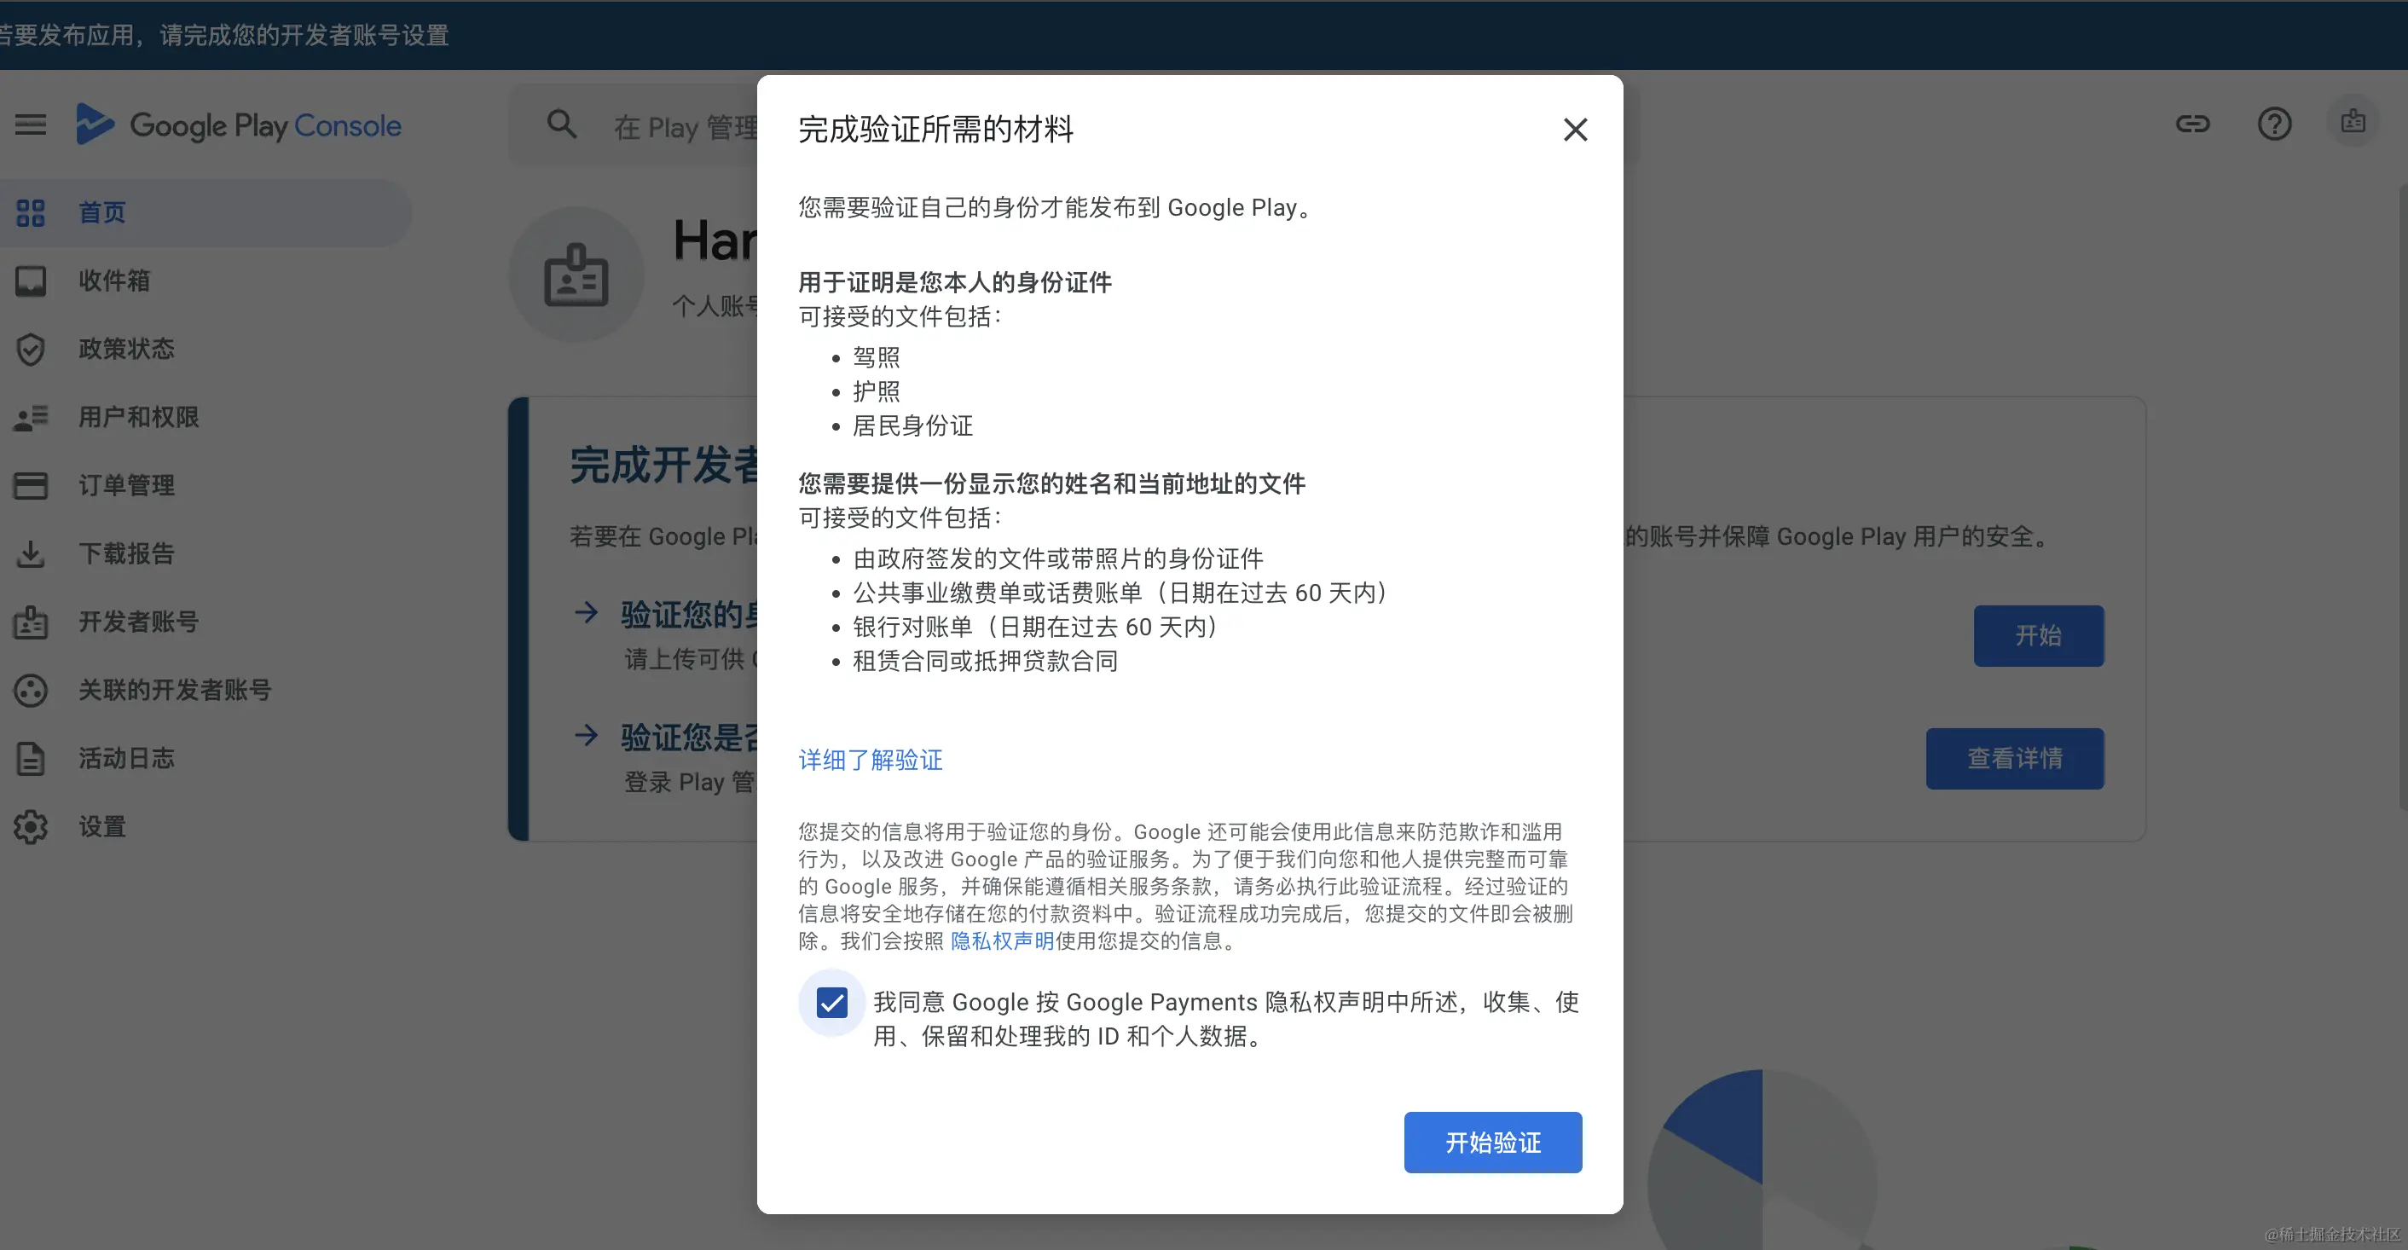
Task: Open the help question-mark icon
Action: (x=2273, y=124)
